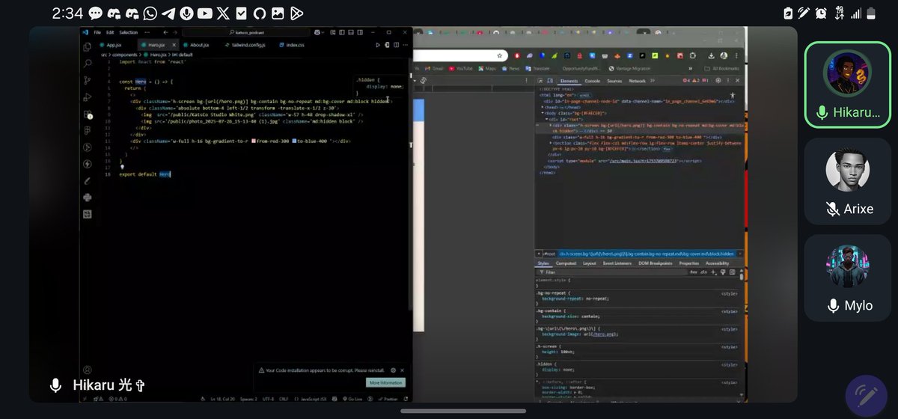Click the More Information button

[x=385, y=382]
